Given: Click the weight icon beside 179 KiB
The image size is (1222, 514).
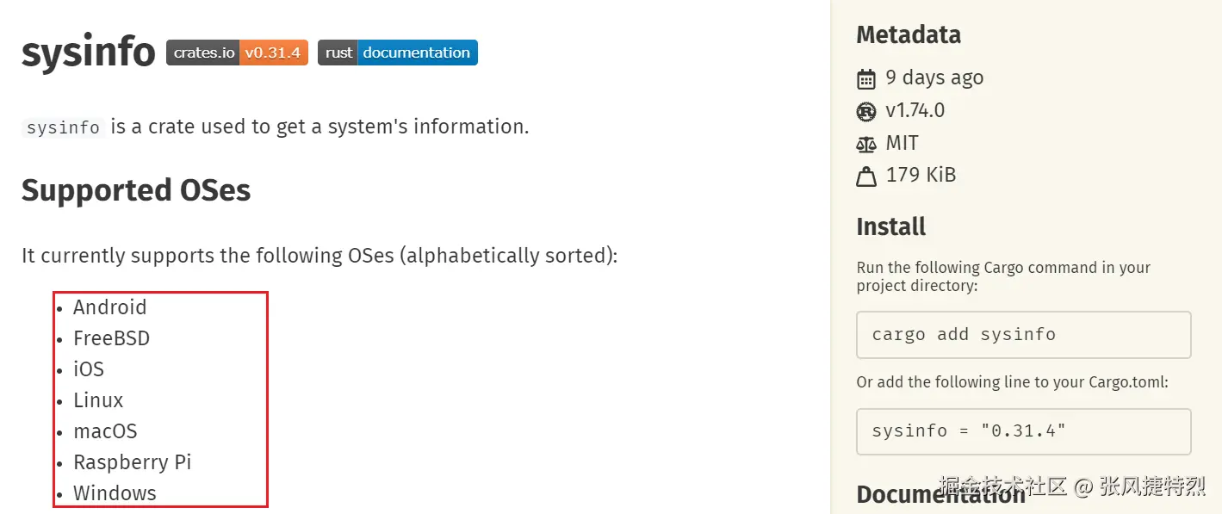Looking at the screenshot, I should (866, 176).
